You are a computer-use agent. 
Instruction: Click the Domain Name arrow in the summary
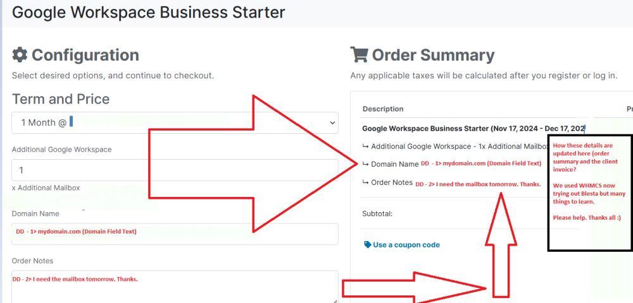[x=365, y=164]
